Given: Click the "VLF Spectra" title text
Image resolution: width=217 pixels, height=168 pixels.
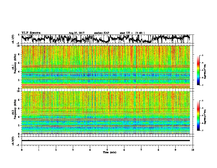Looking at the screenshot, I should point(31,33).
